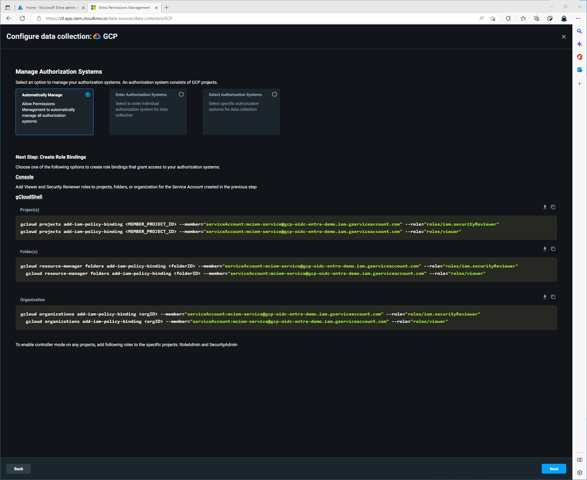Screen dimensions: 587x480
Task: Choose Select Authorization Systems radio option
Action: pyautogui.click(x=275, y=94)
